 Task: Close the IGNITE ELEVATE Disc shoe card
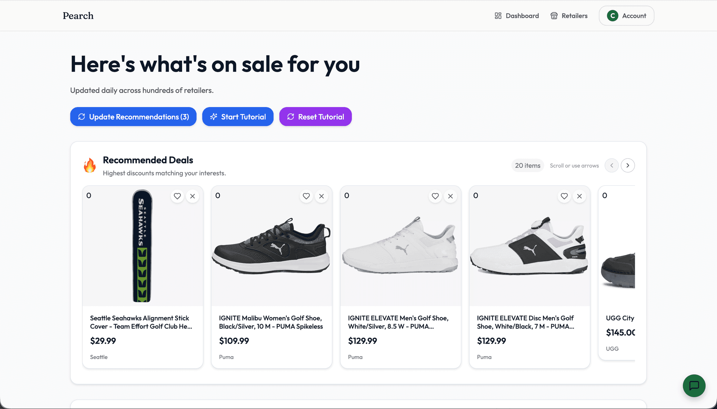579,196
